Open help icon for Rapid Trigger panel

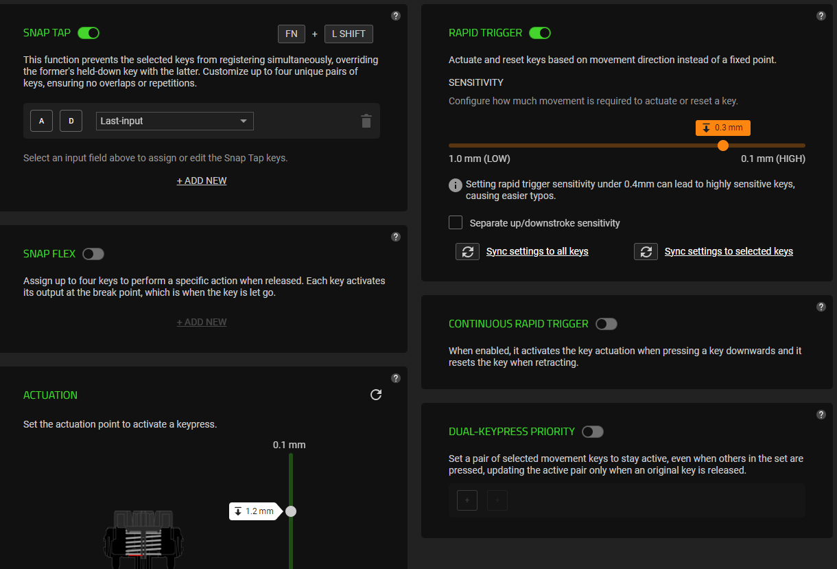pyautogui.click(x=821, y=16)
